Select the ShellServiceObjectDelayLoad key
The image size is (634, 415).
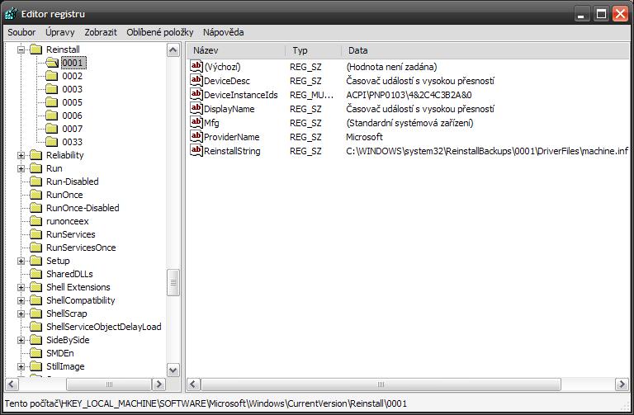[x=103, y=327]
